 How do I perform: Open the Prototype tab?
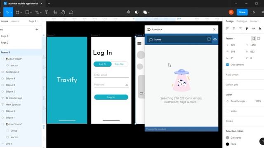click(242, 21)
